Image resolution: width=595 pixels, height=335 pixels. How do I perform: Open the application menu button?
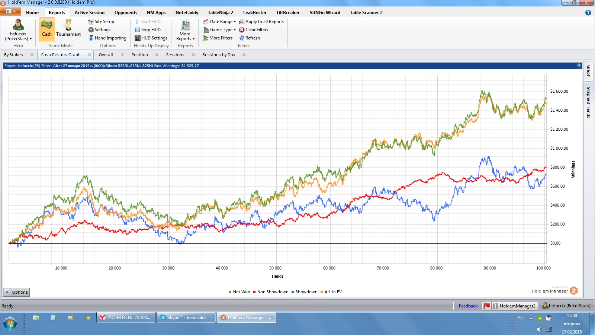click(x=10, y=12)
